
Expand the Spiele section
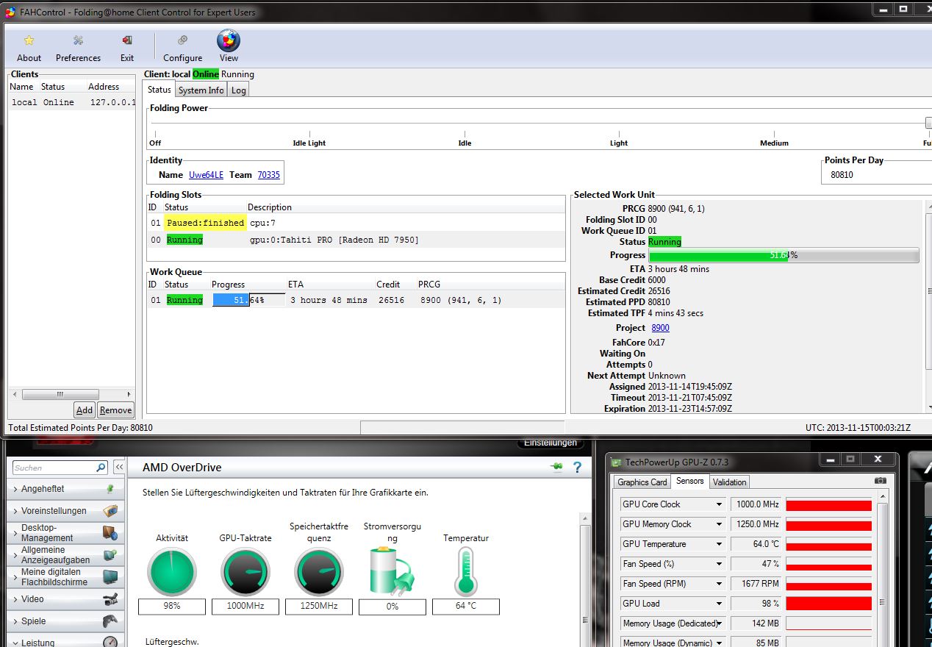point(65,621)
